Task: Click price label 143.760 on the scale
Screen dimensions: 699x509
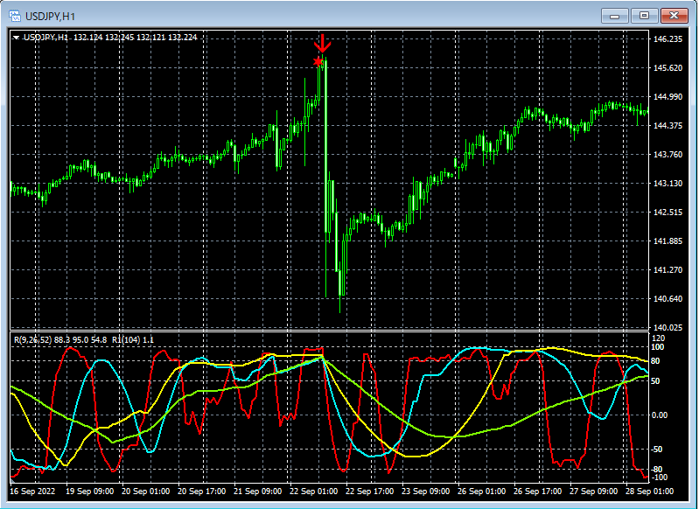Action: [668, 155]
